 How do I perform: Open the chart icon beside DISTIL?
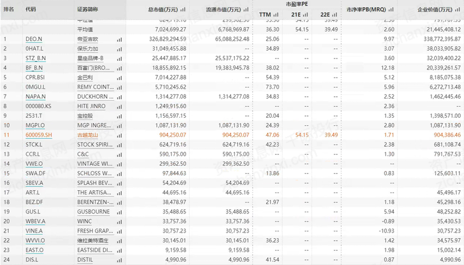(119, 260)
